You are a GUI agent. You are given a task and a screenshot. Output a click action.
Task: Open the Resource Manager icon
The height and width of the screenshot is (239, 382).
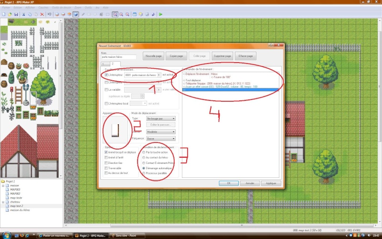pos(141,14)
